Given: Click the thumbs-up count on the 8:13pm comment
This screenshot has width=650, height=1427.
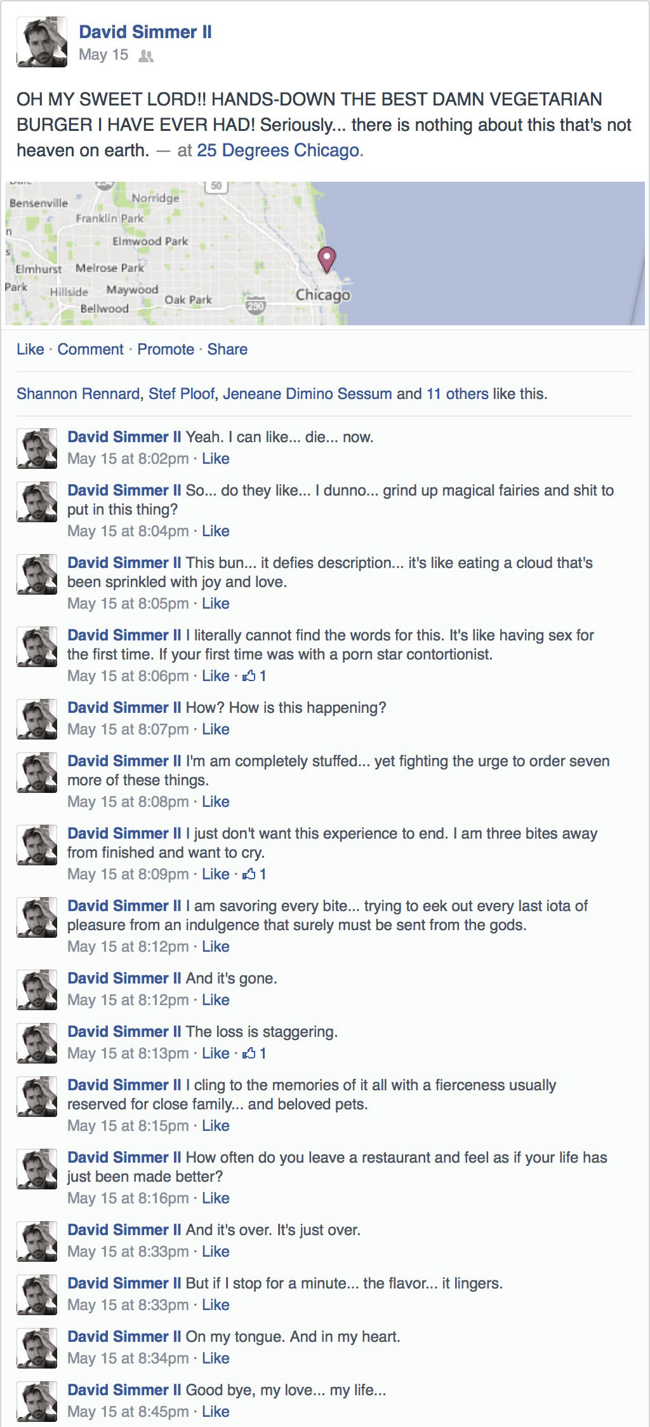Looking at the screenshot, I should 254,1053.
